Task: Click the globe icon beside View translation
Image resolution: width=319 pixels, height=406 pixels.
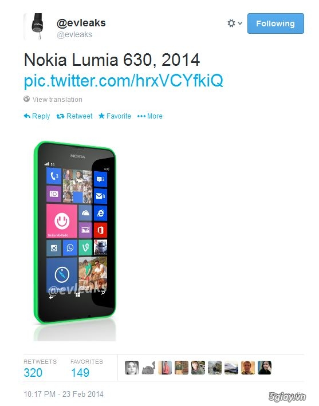Action: [x=27, y=99]
